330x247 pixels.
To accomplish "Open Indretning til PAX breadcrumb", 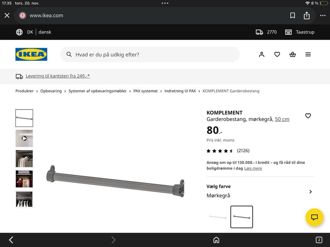I will (180, 91).
